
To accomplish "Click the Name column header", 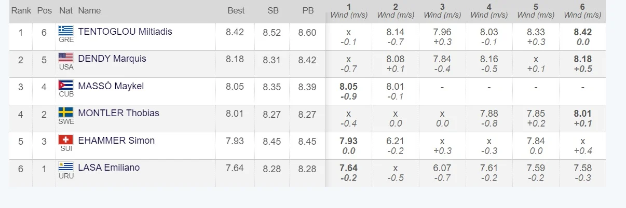I will (89, 10).
